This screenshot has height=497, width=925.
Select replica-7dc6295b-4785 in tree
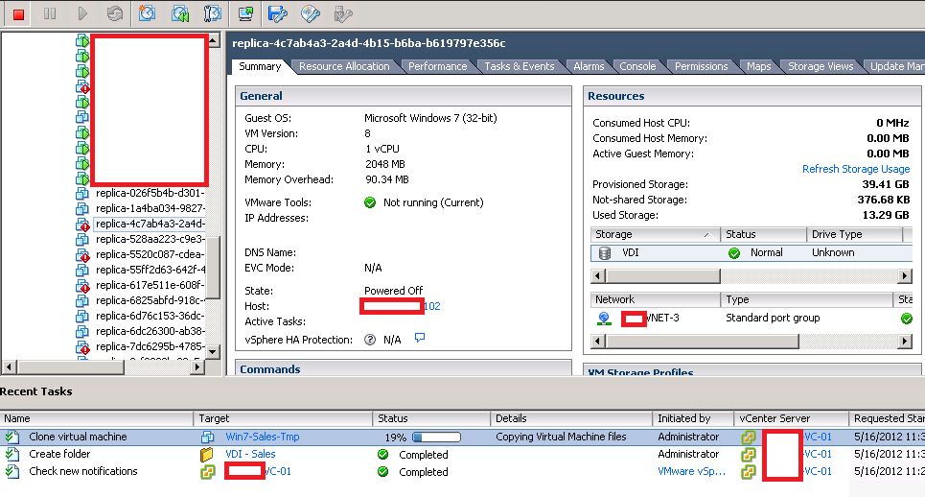coord(150,346)
